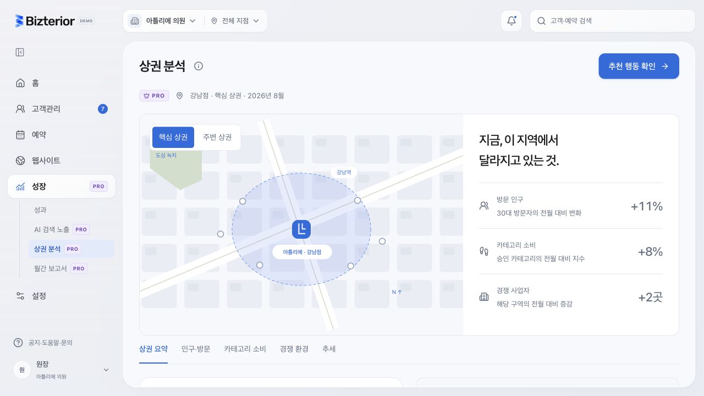Click the 고객·예약 검색 search field
This screenshot has width=704, height=396.
[x=613, y=21]
